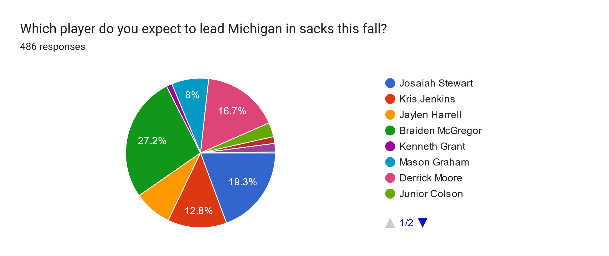Click the pink Derrick Moore legend dot
Image resolution: width=609 pixels, height=256 pixels.
pos(390,178)
